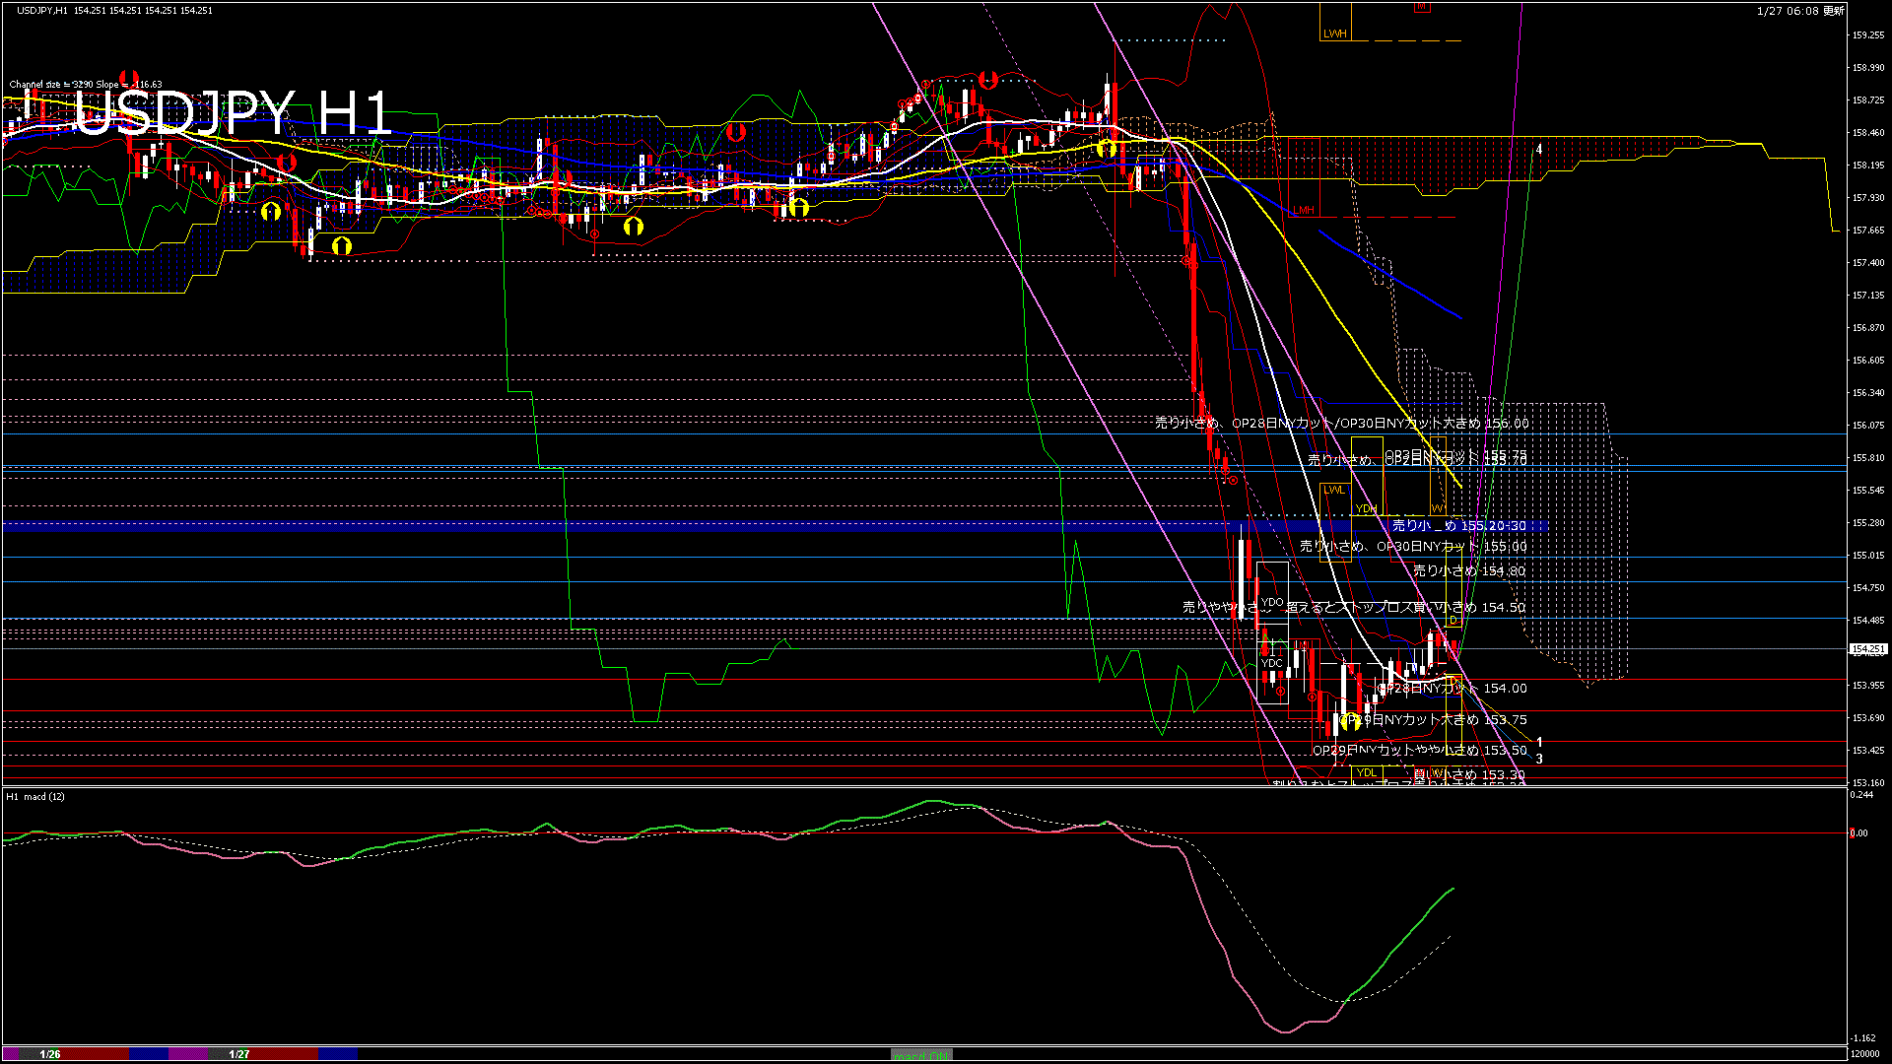Click the current price tag 154.251

click(x=1867, y=649)
